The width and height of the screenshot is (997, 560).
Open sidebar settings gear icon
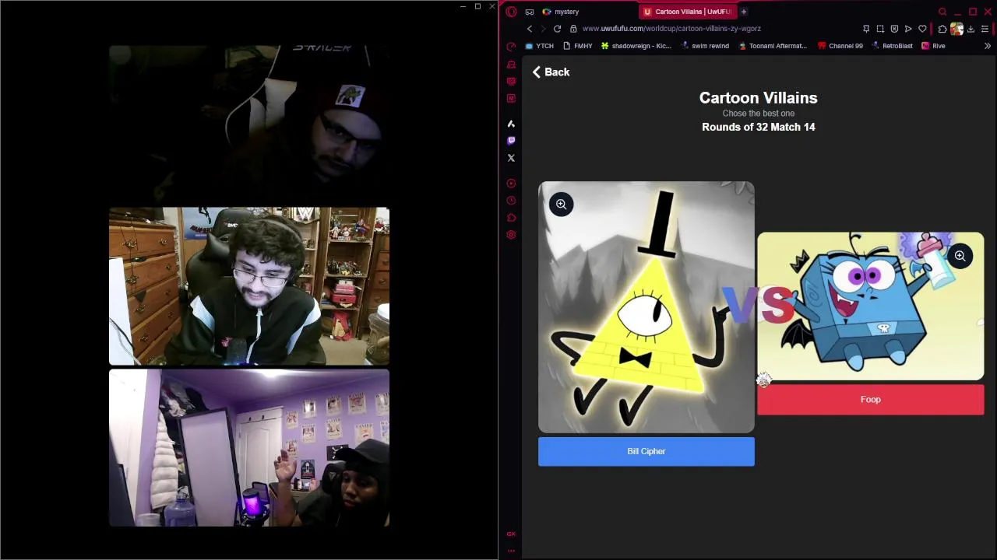click(511, 235)
